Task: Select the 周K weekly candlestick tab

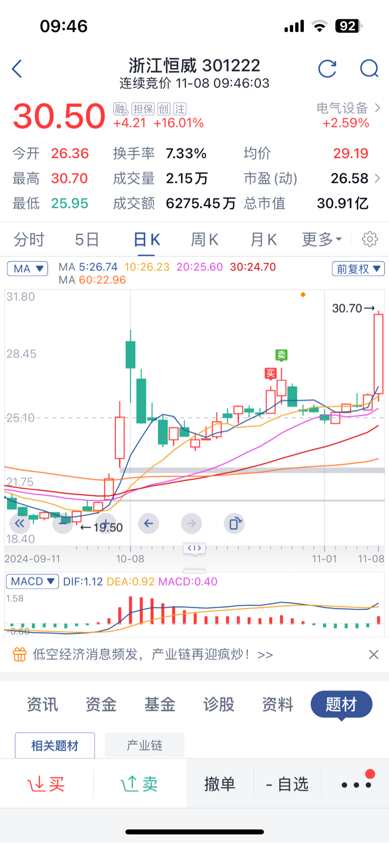Action: click(205, 239)
